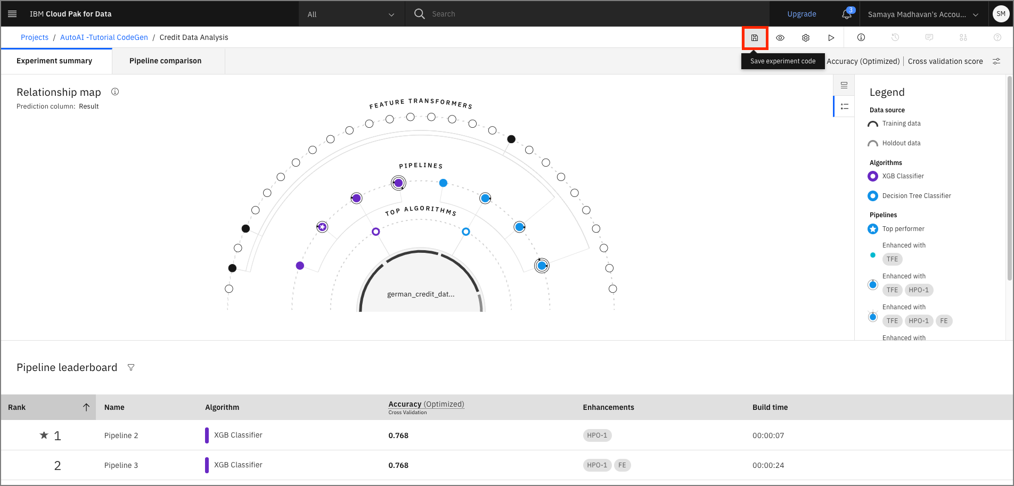The height and width of the screenshot is (486, 1014).
Task: Switch to Experiment summary tab
Action: (x=56, y=61)
